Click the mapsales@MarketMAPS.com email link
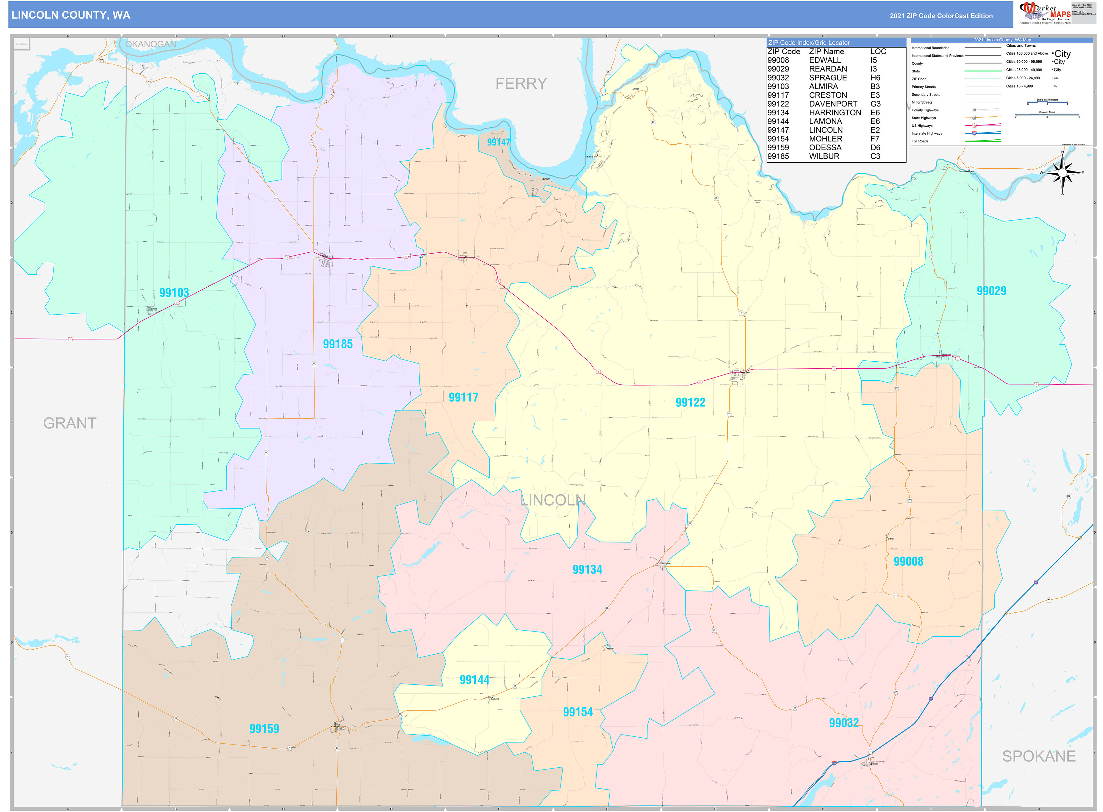The image size is (1103, 812). [x=1084, y=14]
